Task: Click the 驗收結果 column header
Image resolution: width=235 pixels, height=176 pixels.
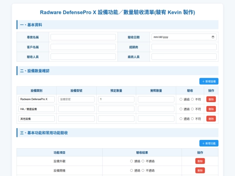Action: coord(142,153)
